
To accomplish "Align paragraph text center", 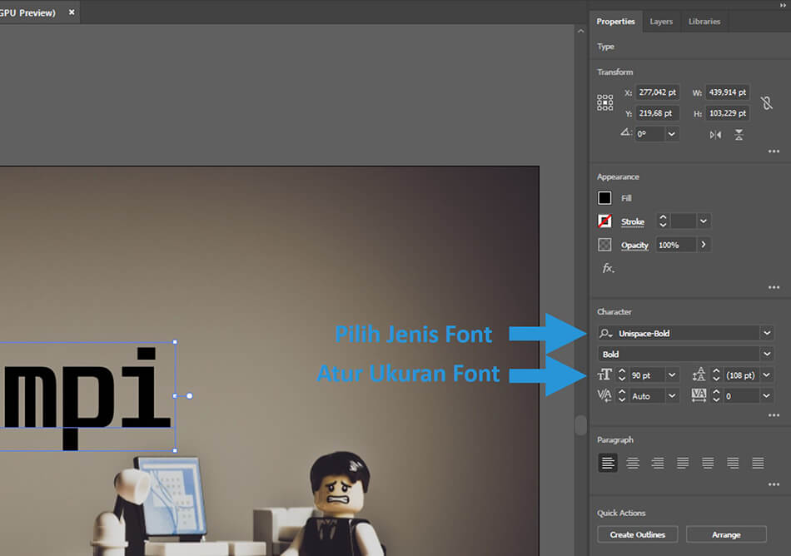I will 633,463.
